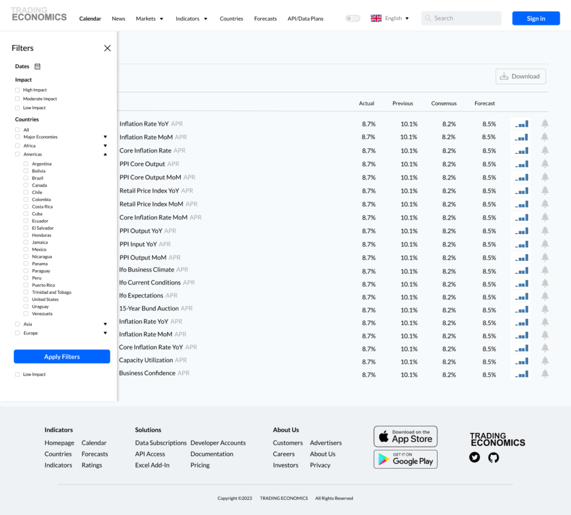This screenshot has width=571, height=515.
Task: Click bell icon for Ifo Current Conditions
Action: (x=545, y=283)
